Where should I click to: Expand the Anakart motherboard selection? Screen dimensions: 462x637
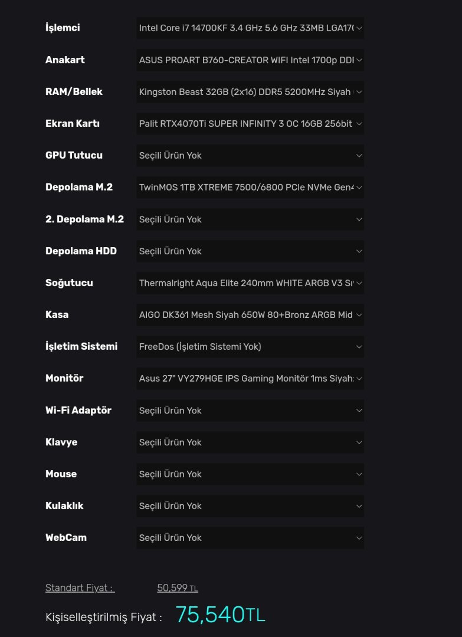pos(250,60)
